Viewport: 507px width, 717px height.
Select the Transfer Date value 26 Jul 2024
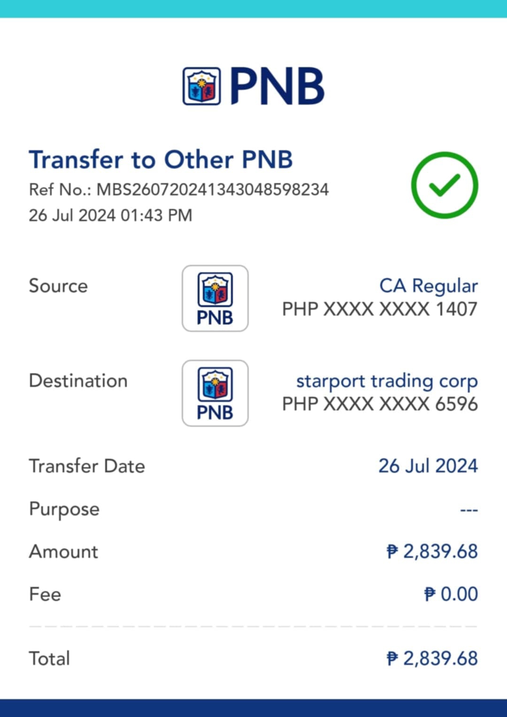pos(428,466)
